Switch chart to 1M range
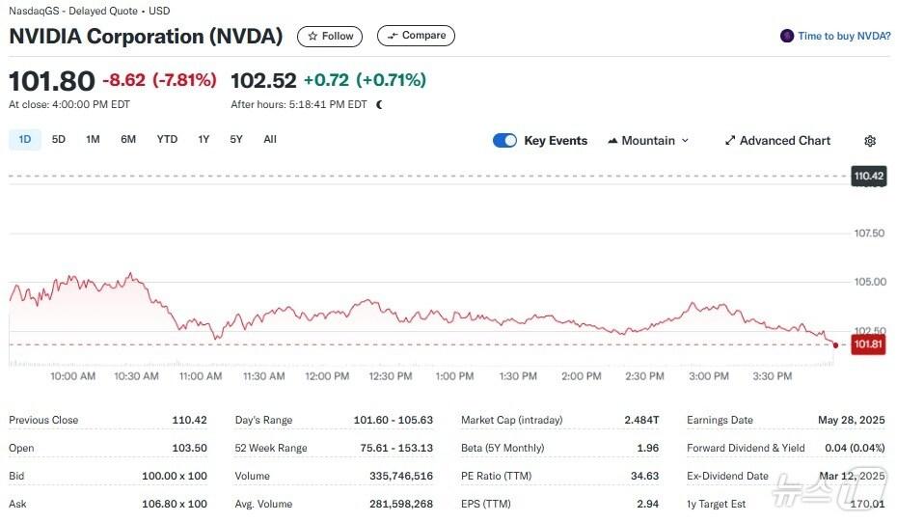Screen dimensions: 897x522 tap(93, 139)
